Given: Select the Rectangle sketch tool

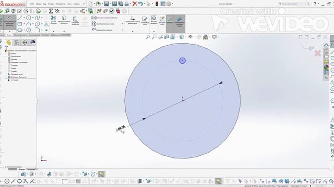Looking at the screenshot, I should tap(20, 24).
